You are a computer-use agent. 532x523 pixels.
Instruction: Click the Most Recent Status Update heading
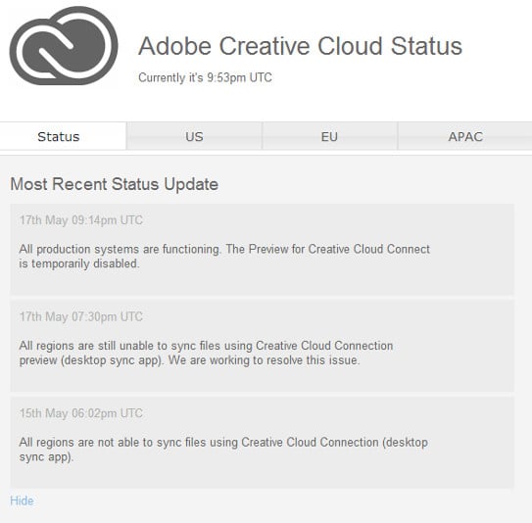point(115,184)
